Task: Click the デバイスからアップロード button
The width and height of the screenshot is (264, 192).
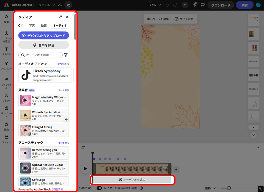Action: pyautogui.click(x=43, y=36)
